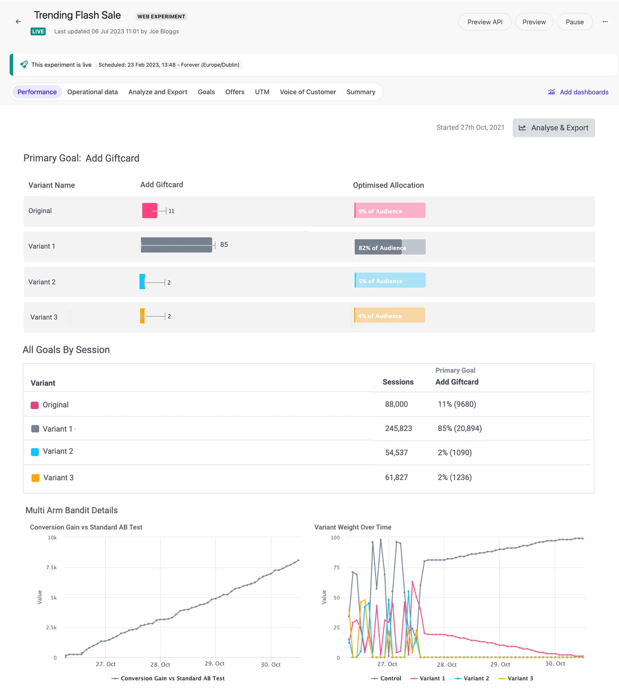The image size is (619, 690).
Task: Select the Summary tab
Action: pyautogui.click(x=361, y=92)
